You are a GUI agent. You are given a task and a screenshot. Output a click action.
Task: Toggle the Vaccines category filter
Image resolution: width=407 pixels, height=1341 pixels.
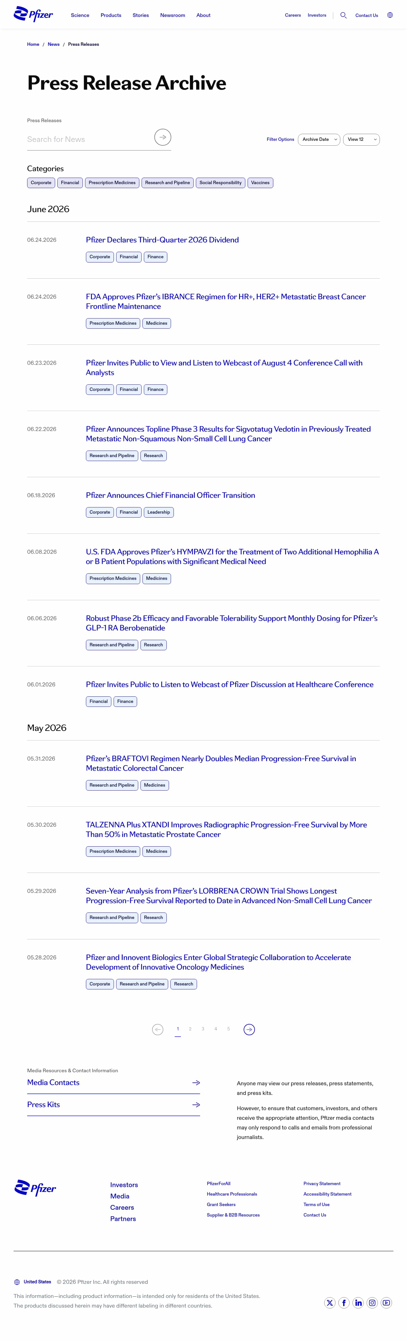click(x=260, y=183)
